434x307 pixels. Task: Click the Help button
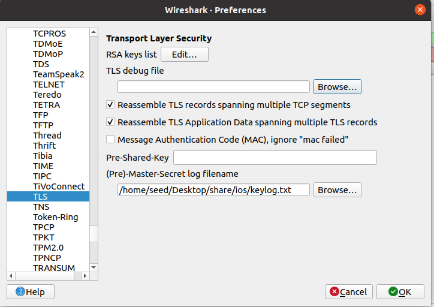(30, 291)
